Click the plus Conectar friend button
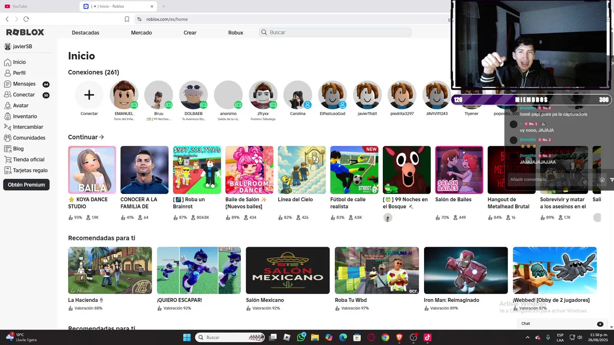The width and height of the screenshot is (614, 345). point(89,95)
